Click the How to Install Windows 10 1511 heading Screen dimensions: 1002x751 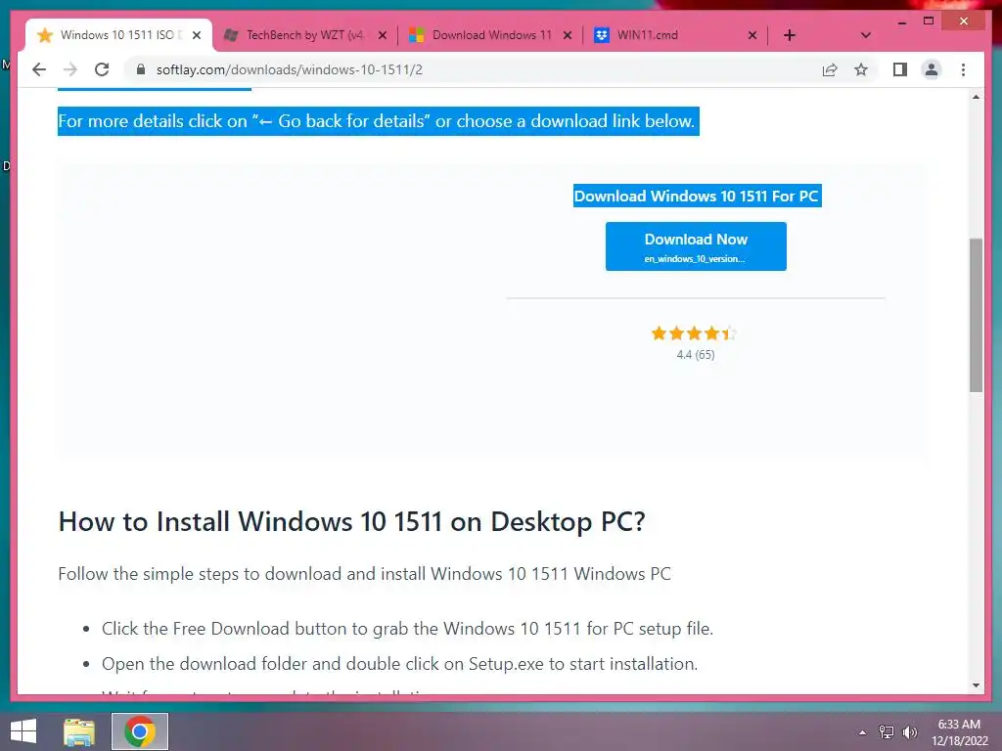(352, 522)
